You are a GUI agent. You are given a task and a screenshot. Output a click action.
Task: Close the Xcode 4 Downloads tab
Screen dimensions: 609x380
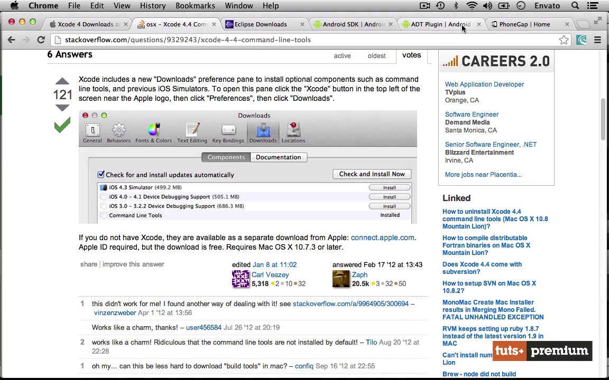pos(125,24)
